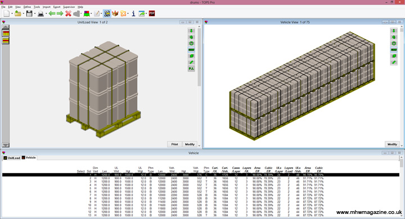Click the Save floppy disk icon
The height and width of the screenshot is (219, 405).
[x=29, y=13]
